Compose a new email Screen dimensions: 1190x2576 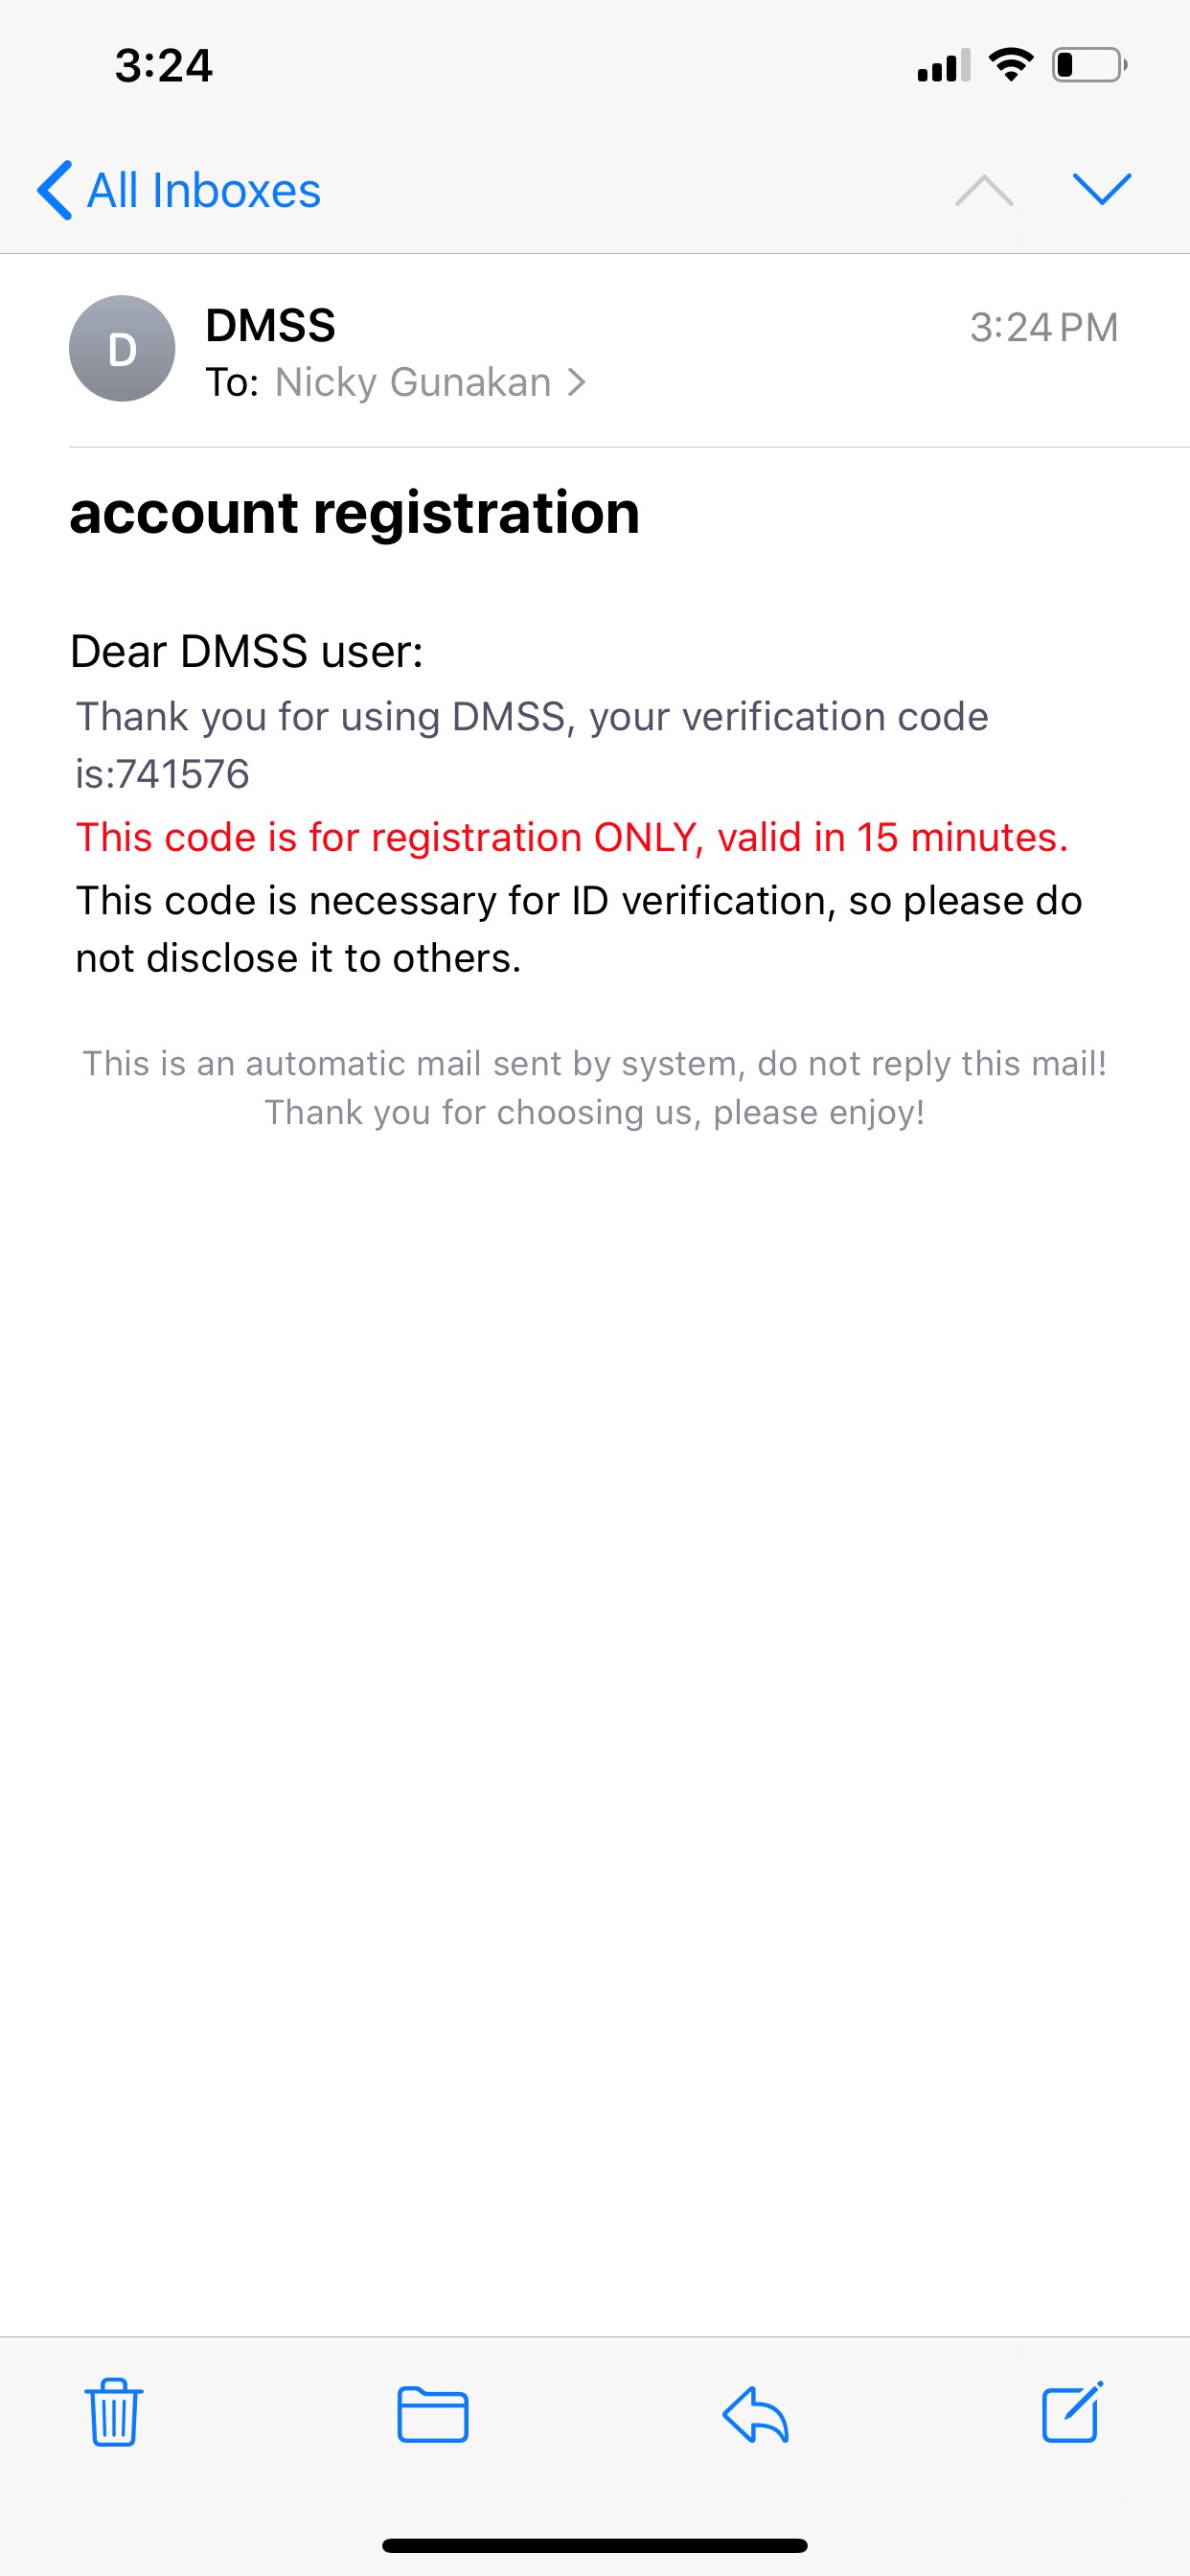(x=1072, y=2412)
